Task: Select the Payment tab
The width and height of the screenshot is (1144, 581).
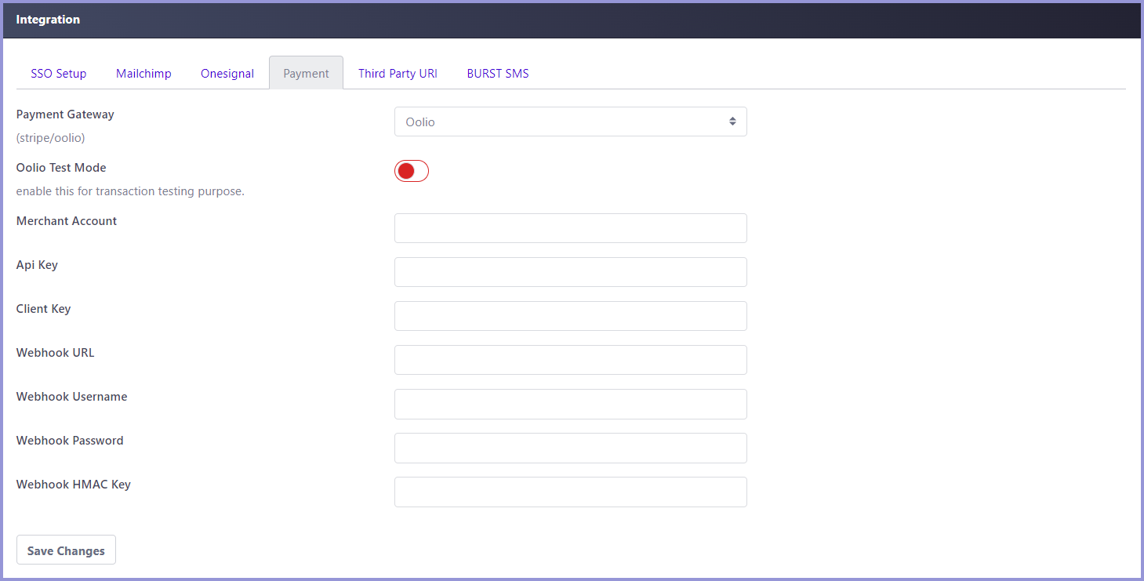Action: (x=306, y=74)
